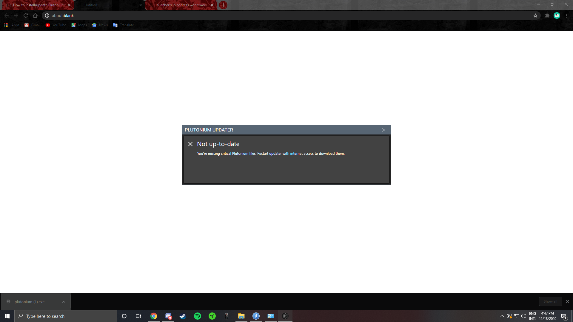Open the network status tray icon
Screen dimensions: 573x322
tap(517, 316)
